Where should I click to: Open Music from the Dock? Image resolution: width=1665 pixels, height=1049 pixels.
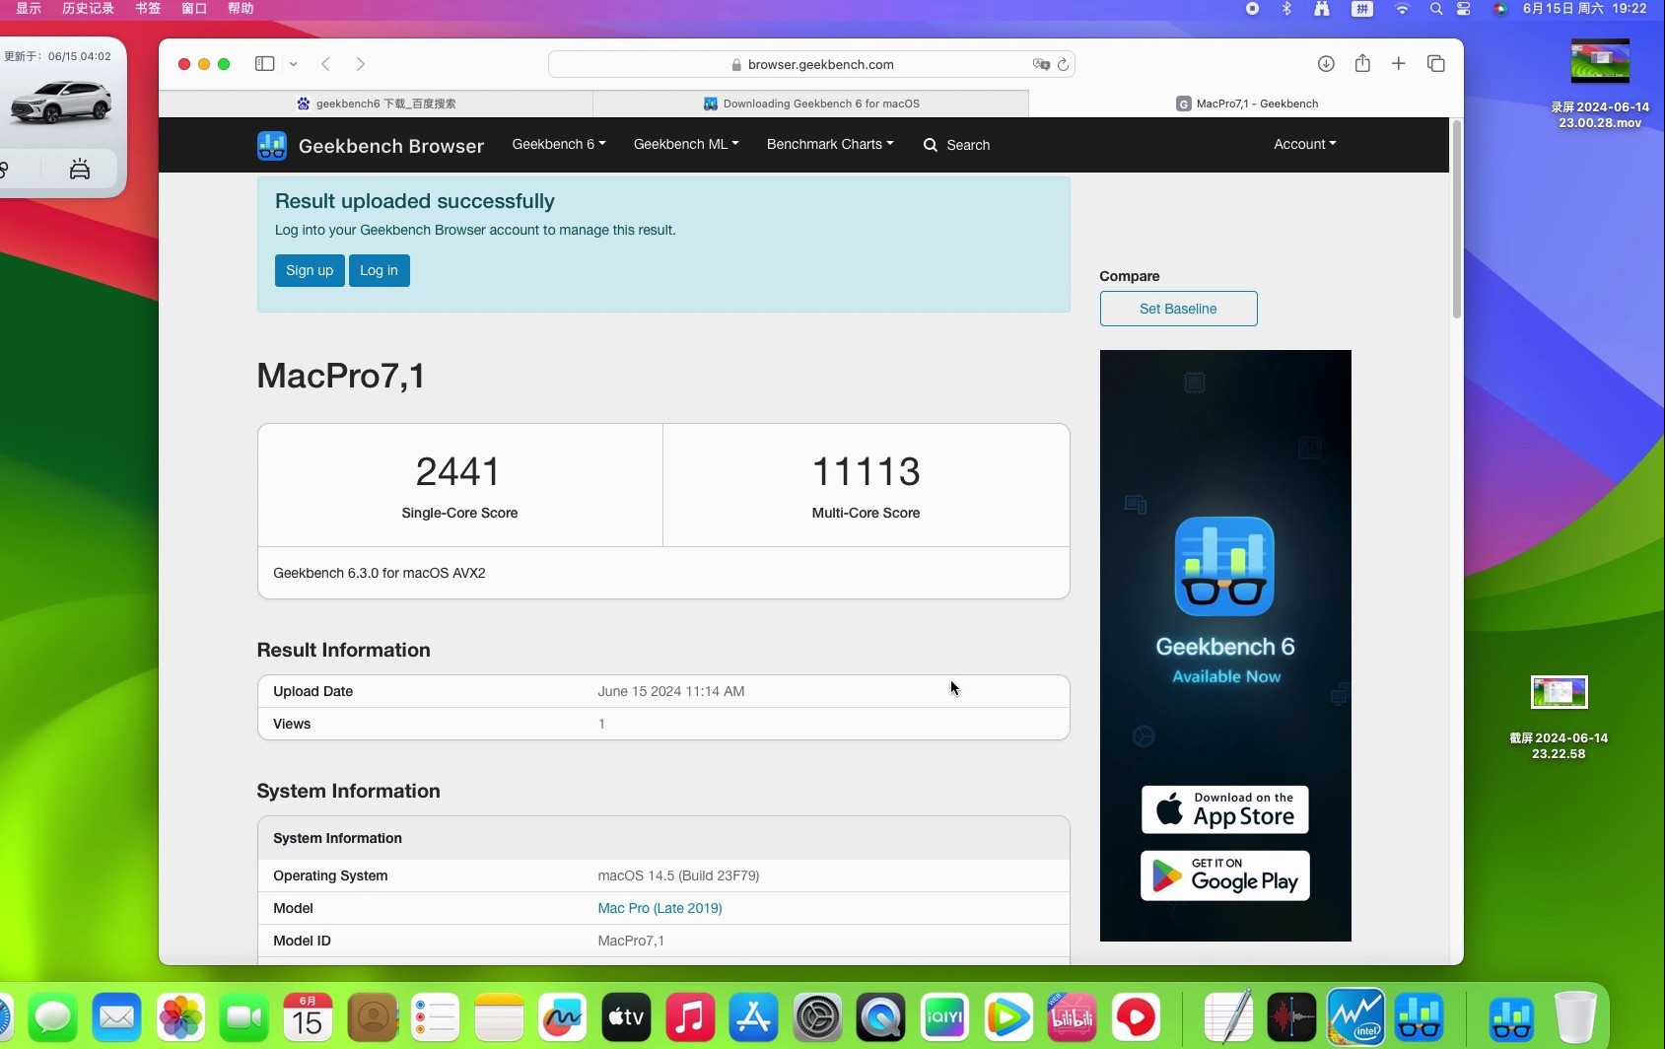[690, 1017]
